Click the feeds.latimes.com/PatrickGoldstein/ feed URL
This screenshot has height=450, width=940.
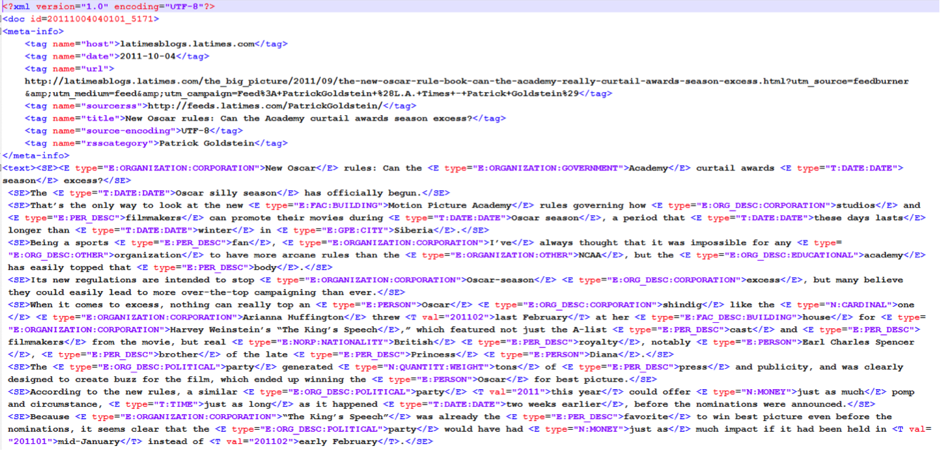pyautogui.click(x=265, y=106)
